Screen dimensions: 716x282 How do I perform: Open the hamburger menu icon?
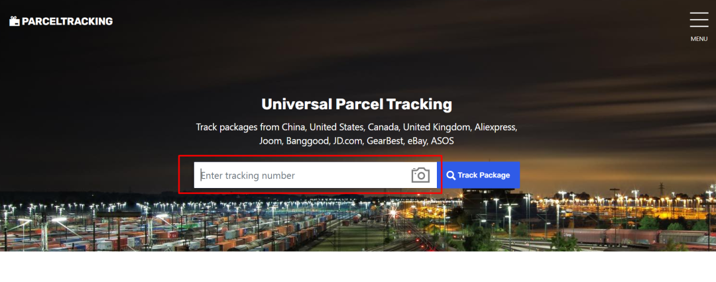click(699, 20)
